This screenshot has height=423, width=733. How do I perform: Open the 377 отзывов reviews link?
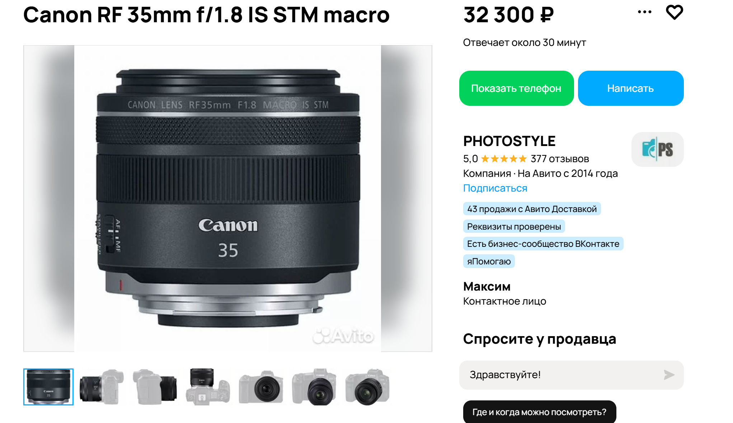click(560, 159)
